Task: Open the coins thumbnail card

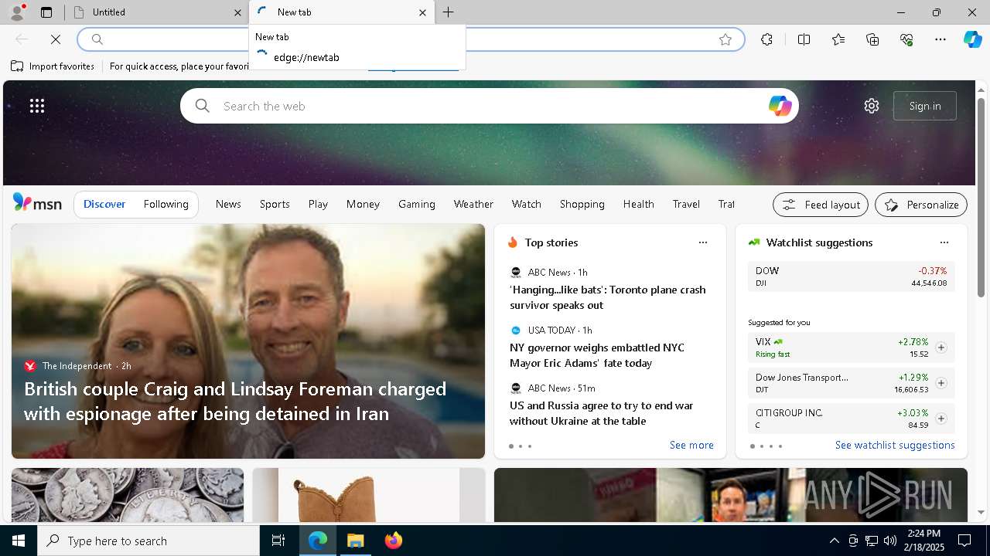Action: (x=128, y=495)
